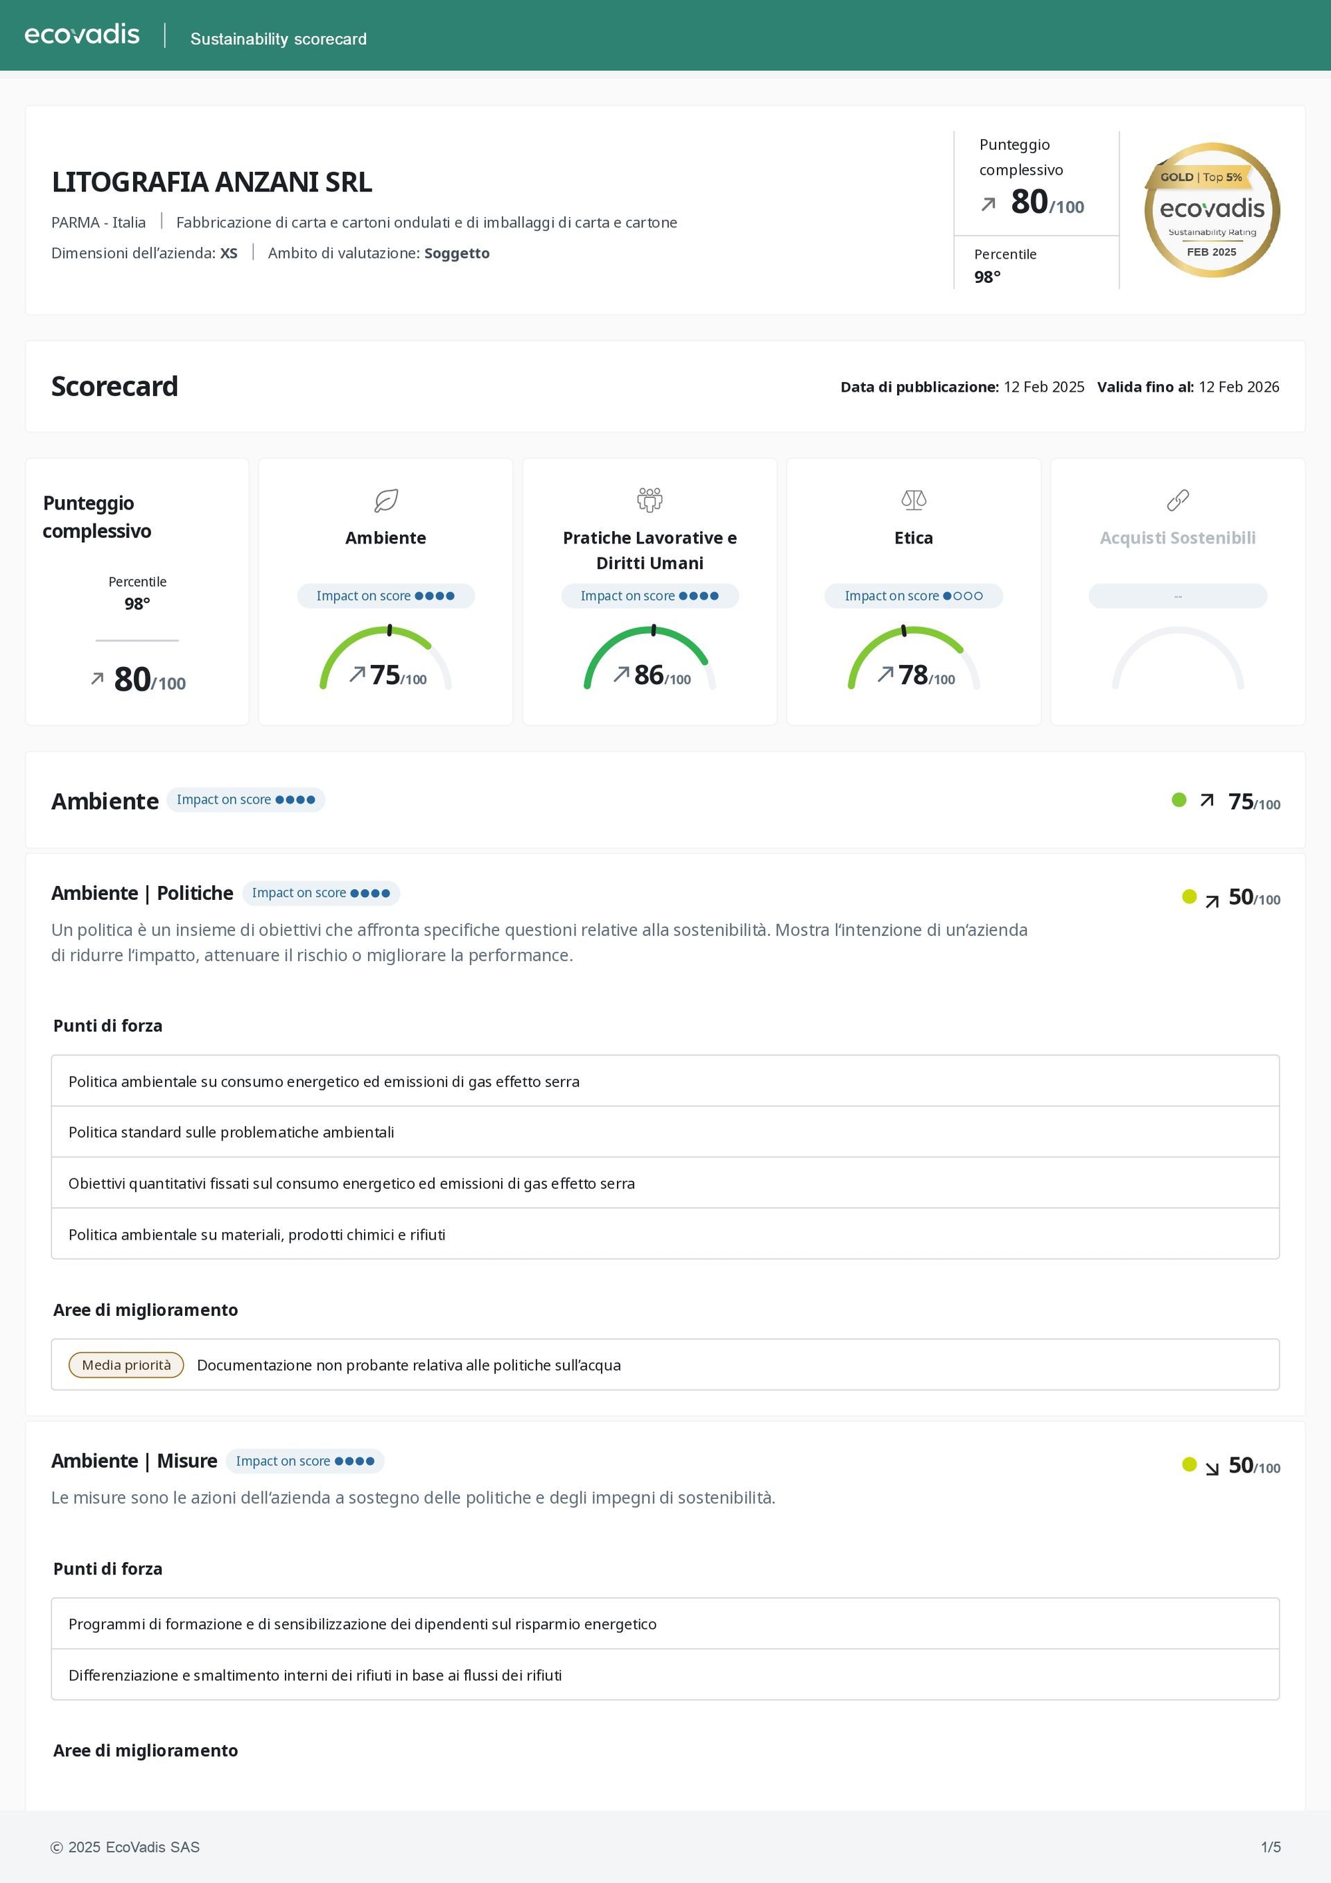1331x1883 pixels.
Task: Open the Ambiente | Misure section heading
Action: 134,1461
